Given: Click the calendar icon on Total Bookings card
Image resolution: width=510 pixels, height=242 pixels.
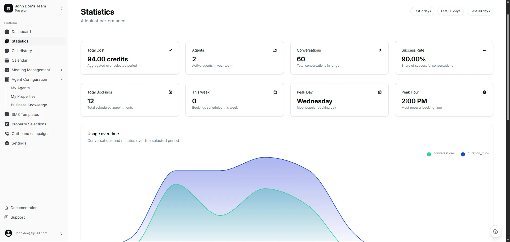Looking at the screenshot, I should coord(170,92).
